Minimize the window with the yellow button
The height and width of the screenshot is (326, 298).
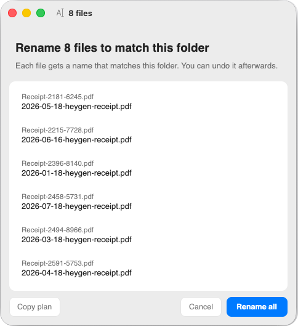(26, 13)
